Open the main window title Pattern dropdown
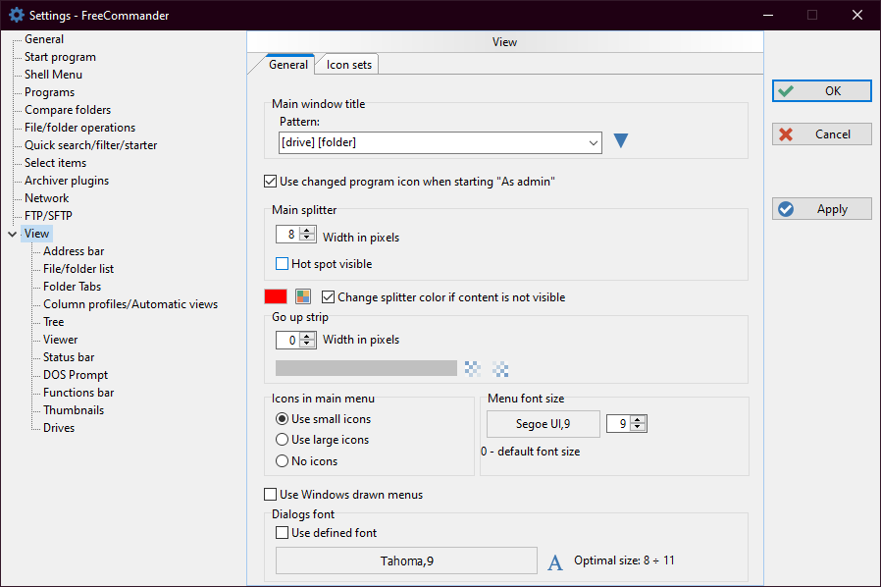The height and width of the screenshot is (587, 881). tap(593, 143)
